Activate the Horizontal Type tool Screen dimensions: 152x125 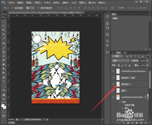coord(4,82)
